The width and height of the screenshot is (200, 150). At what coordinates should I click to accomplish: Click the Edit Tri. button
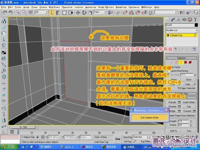tap(174, 131)
